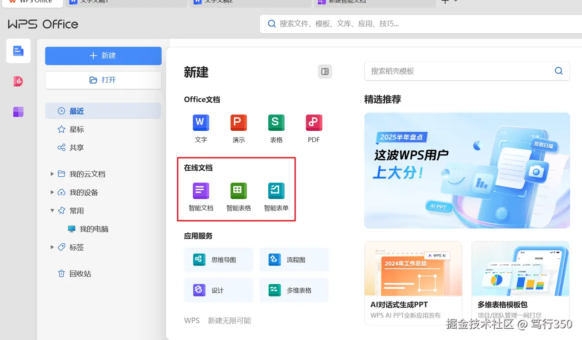582x340 pixels.
Task: Launch the 多维表格 service
Action: (x=294, y=290)
